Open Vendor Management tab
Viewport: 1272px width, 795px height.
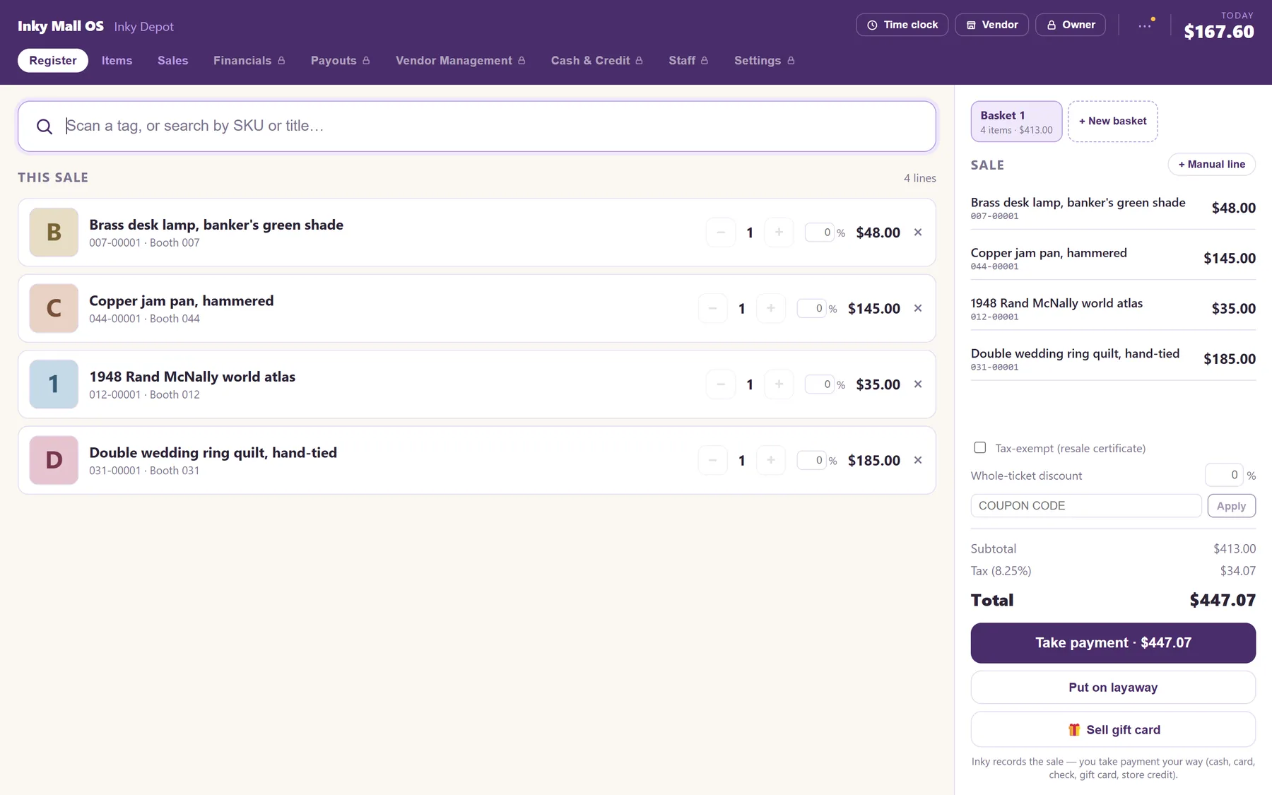click(x=461, y=61)
